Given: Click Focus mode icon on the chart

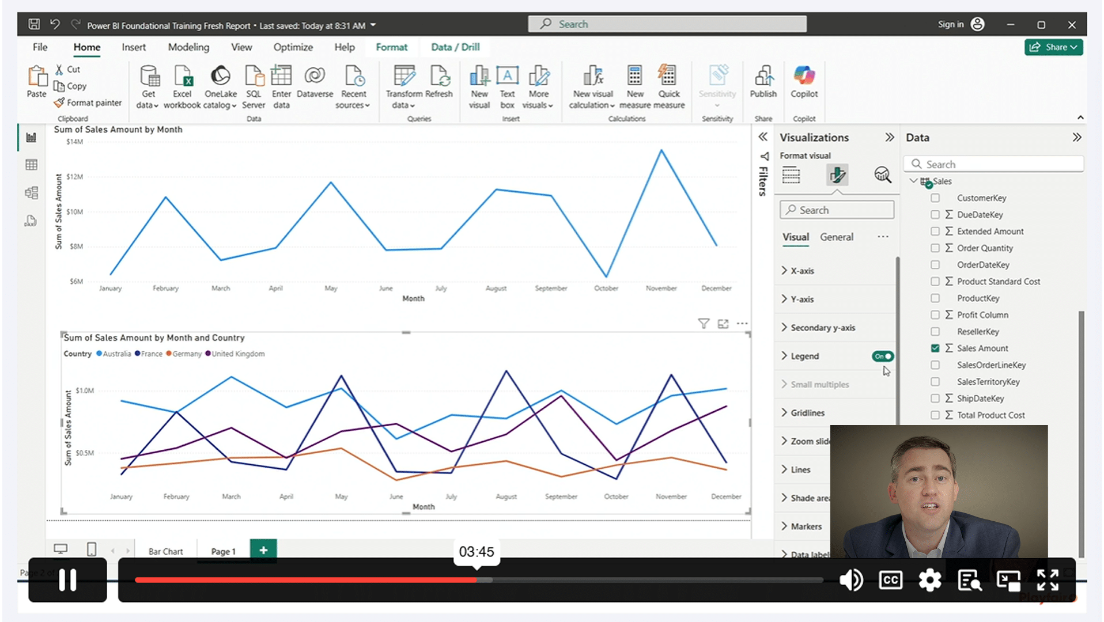Looking at the screenshot, I should point(723,324).
